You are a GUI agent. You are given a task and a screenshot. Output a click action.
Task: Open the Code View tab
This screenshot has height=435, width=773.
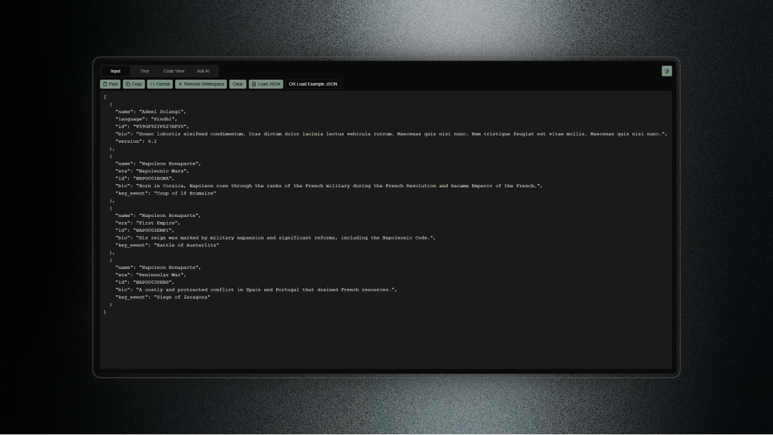[x=174, y=71]
